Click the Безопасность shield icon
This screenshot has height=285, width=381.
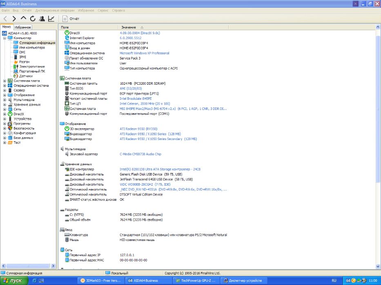(10, 128)
